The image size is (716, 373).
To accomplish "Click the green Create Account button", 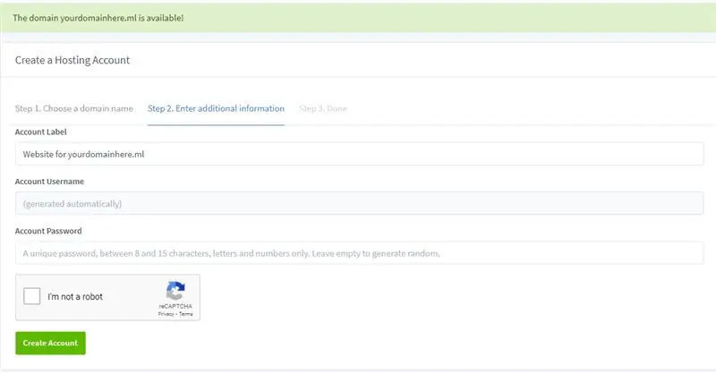I will (50, 343).
